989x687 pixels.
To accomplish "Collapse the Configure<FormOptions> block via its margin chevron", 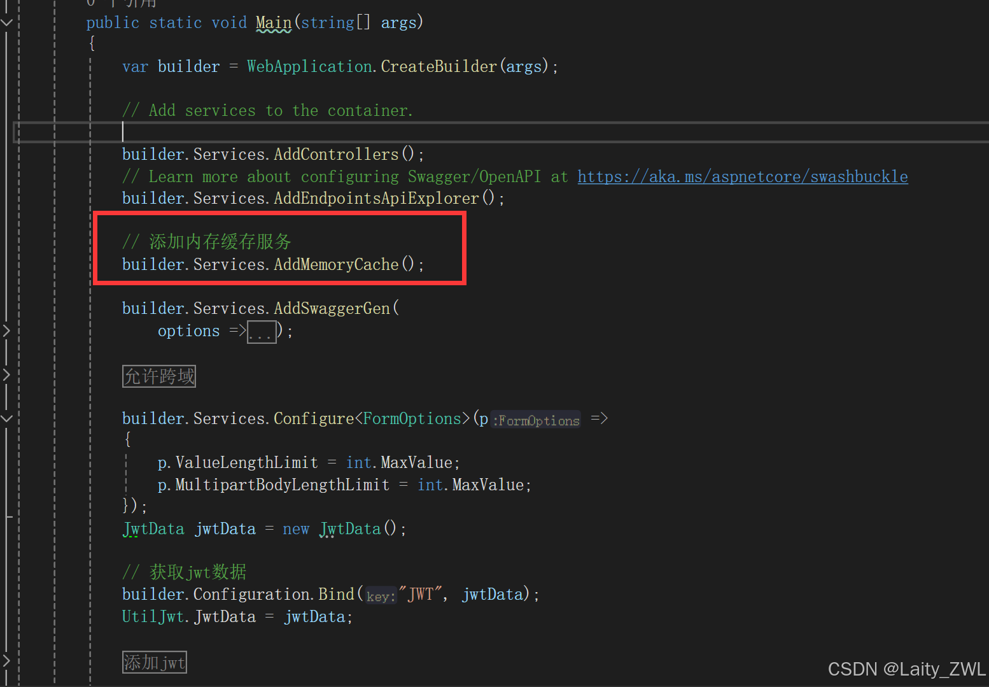I will click(6, 418).
